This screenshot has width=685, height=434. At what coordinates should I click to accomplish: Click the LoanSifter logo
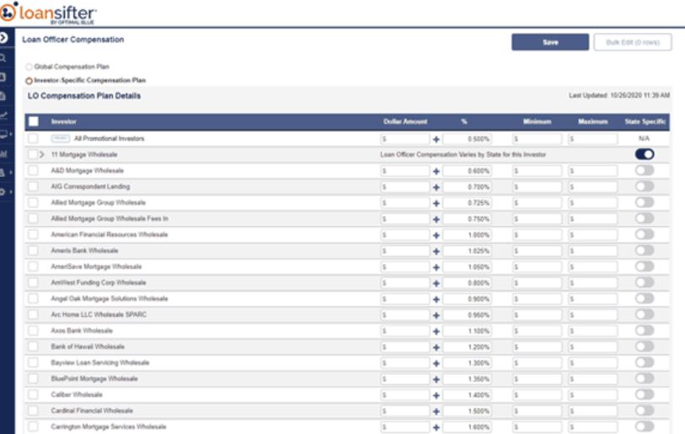(48, 13)
